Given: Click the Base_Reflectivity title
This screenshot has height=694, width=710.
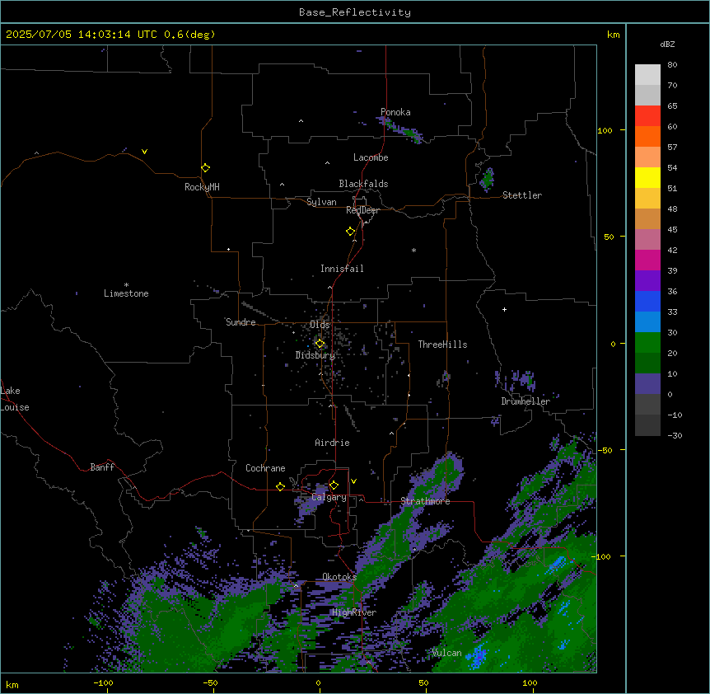Looking at the screenshot, I should [355, 12].
